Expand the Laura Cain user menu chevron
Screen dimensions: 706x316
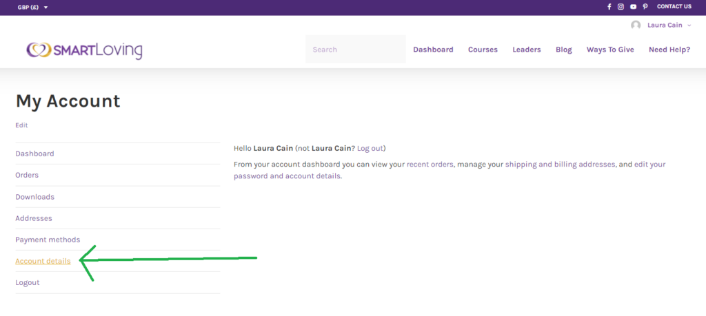[689, 25]
